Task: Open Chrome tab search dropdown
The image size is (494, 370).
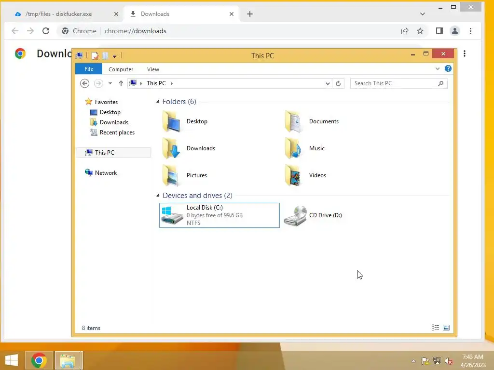Action: [423, 14]
